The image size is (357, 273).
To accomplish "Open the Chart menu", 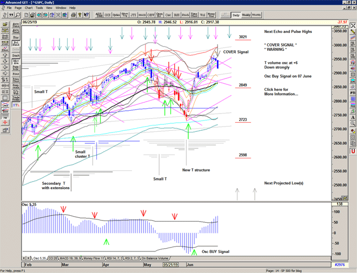I will (x=29, y=8).
